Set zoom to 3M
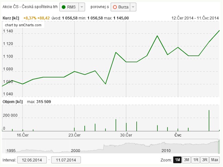Image resolution: width=223 pixels, height=167 pixels. pos(186,160)
